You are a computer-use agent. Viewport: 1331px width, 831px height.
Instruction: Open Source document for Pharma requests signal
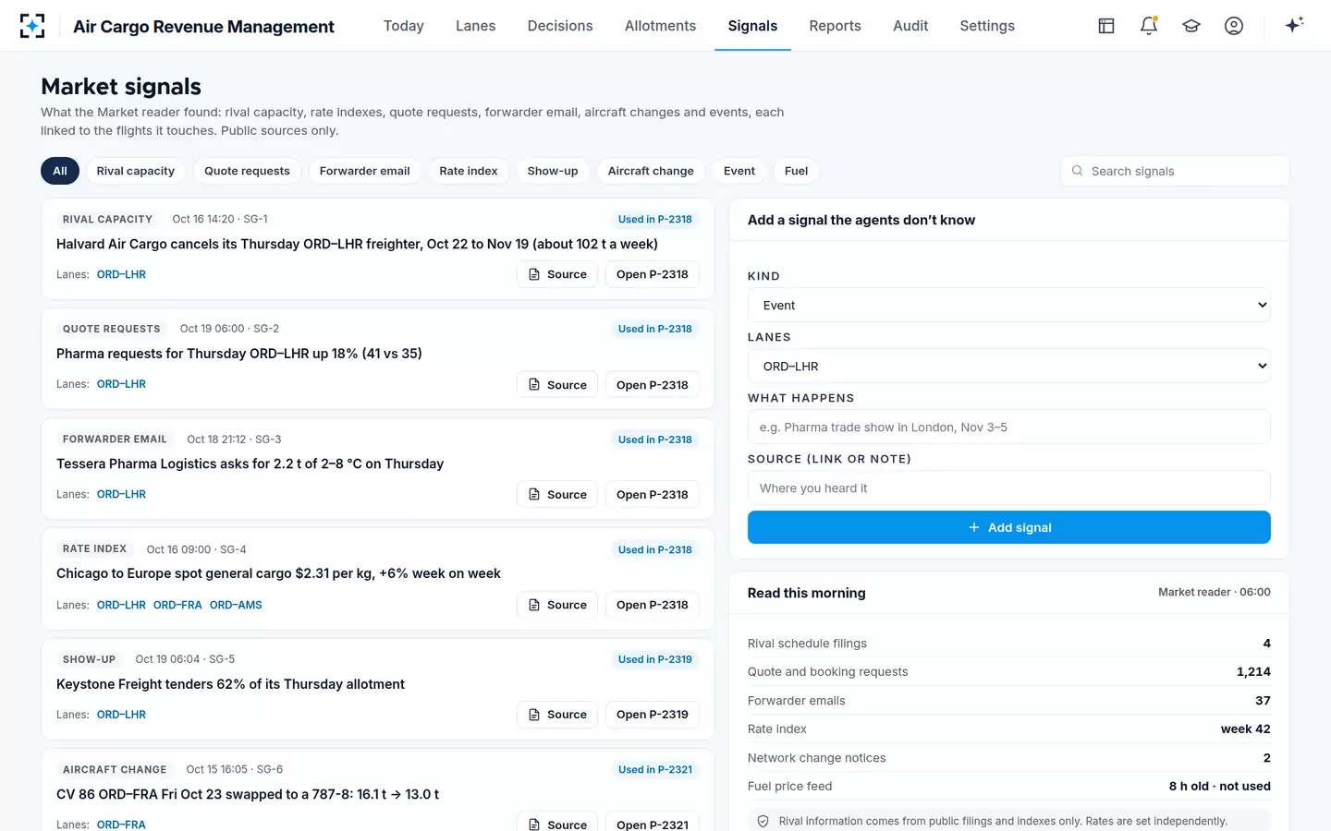tap(557, 384)
